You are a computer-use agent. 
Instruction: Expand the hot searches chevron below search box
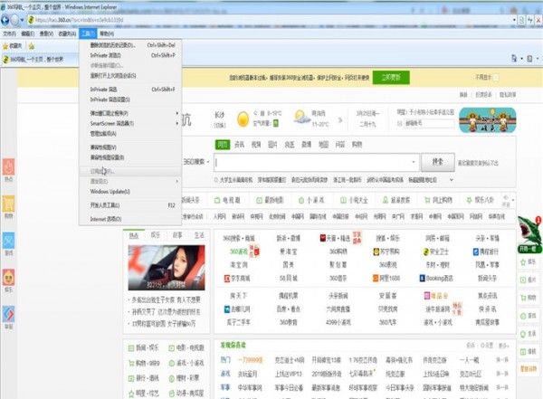pos(451,179)
